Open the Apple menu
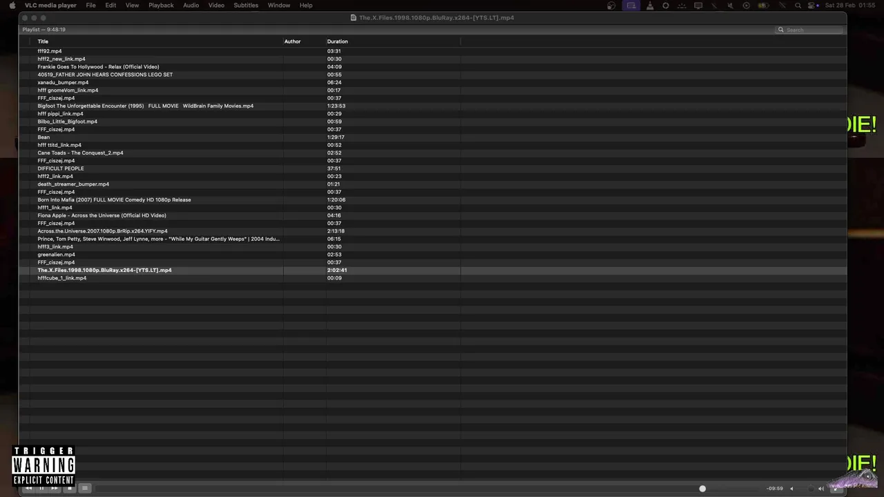 pos(12,5)
